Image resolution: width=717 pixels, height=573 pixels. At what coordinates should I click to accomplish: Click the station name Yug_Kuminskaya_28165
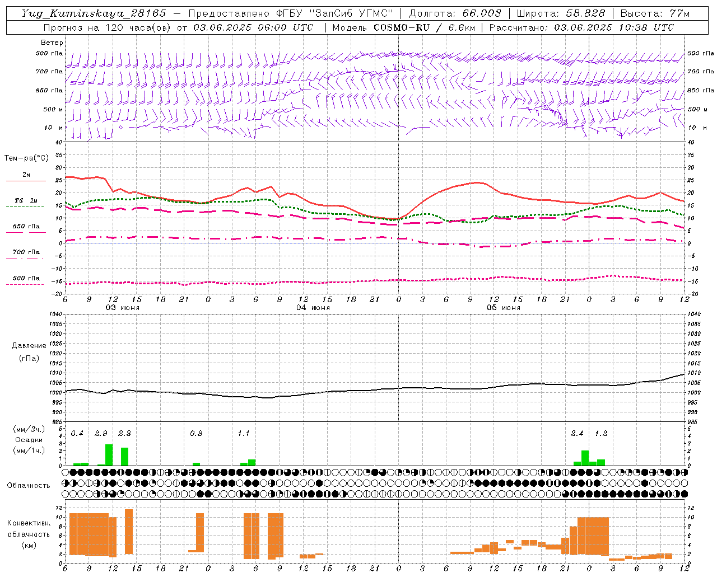(94, 13)
